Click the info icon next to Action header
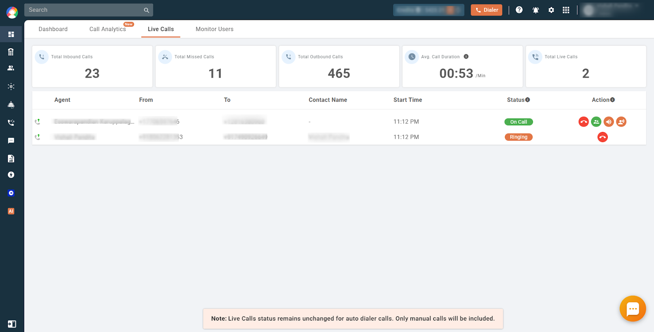The image size is (654, 332). (612, 100)
